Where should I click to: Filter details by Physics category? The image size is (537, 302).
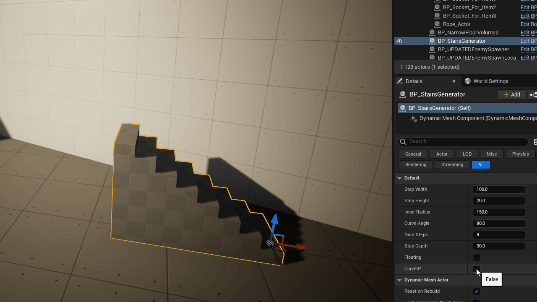tap(521, 154)
